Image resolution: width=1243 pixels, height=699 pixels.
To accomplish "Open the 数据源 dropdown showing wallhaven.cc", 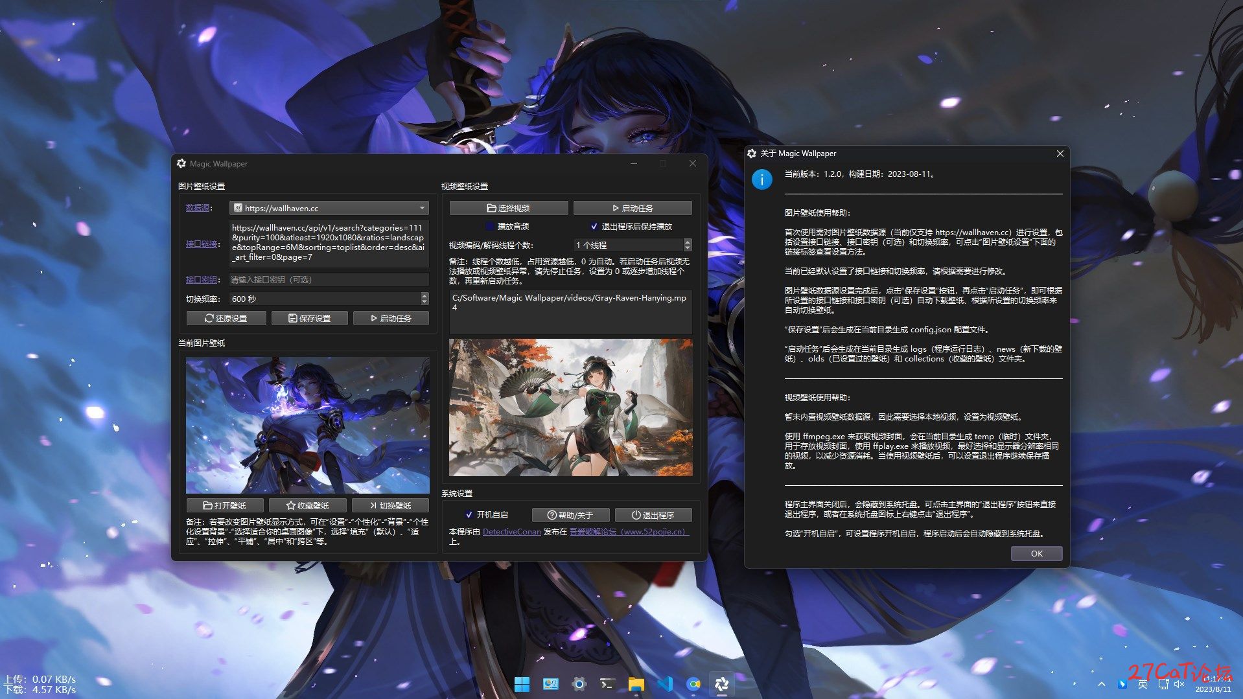I will pos(329,208).
